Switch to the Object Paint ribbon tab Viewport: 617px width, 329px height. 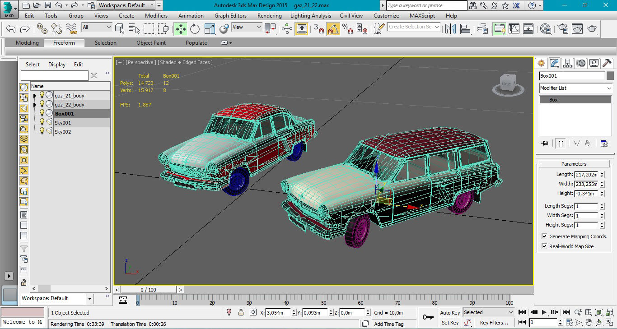(151, 43)
